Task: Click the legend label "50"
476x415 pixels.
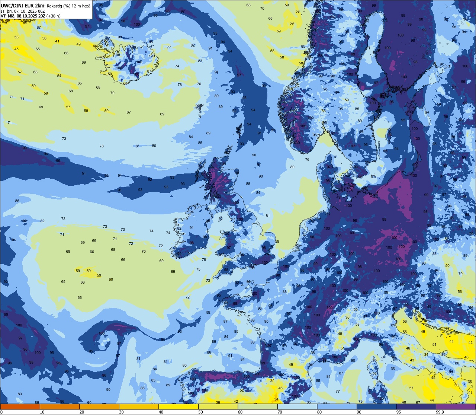Action: [x=200, y=412]
